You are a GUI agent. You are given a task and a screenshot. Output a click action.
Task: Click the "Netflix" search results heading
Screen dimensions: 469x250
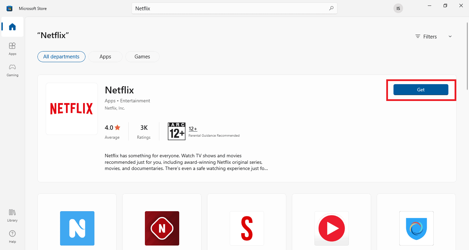[53, 35]
